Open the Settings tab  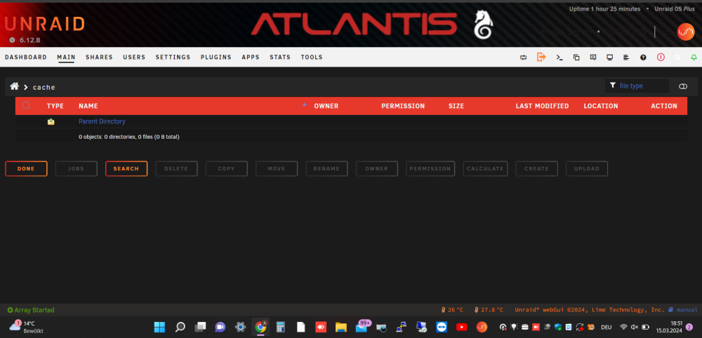(173, 58)
